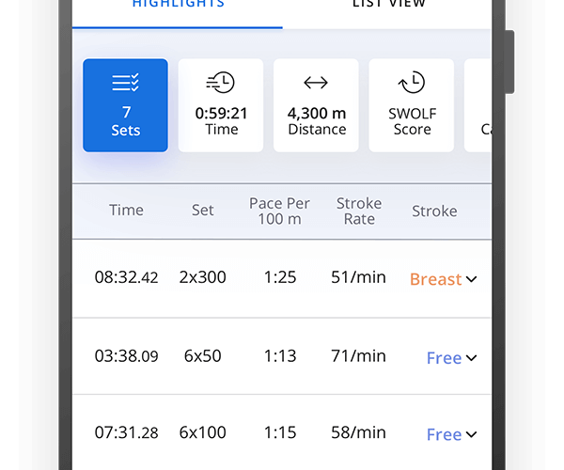Tap the Time stopwatch icon
Image resolution: width=564 pixels, height=470 pixels.
coord(222,84)
